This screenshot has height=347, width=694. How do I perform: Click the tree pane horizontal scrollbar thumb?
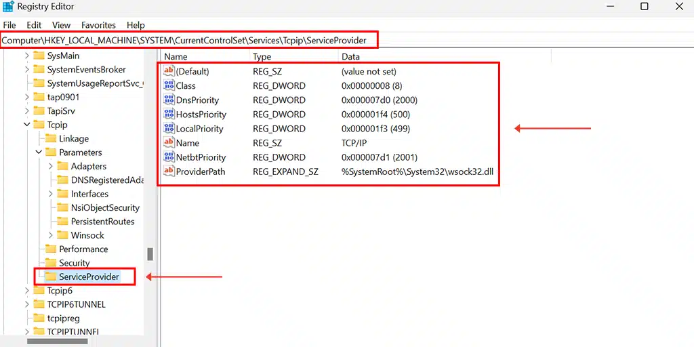click(58, 342)
